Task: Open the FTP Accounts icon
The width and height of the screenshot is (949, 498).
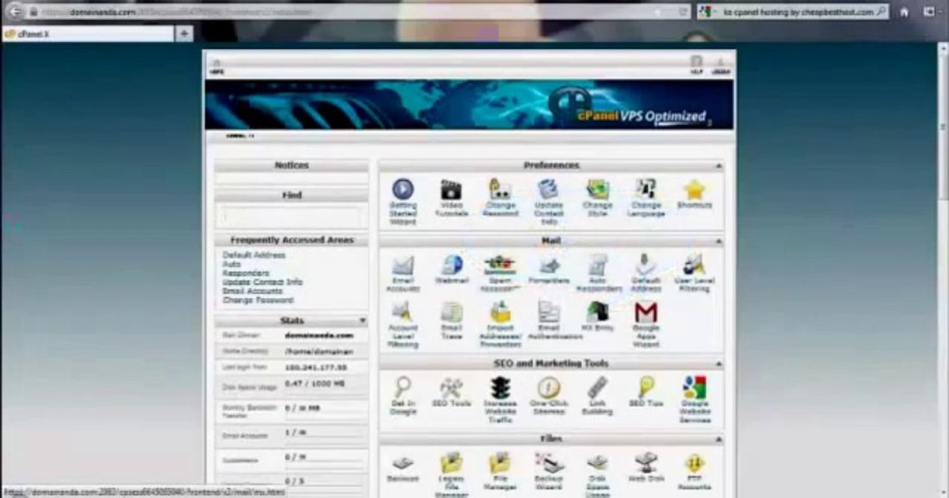Action: (x=694, y=462)
